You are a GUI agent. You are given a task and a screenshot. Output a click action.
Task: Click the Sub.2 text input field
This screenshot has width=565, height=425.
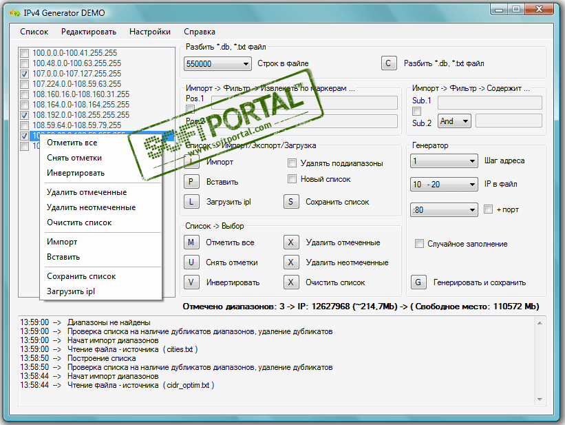[509, 121]
